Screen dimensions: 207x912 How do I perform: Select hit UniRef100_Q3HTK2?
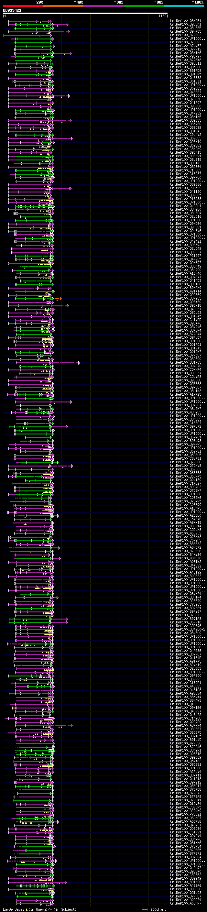pyautogui.click(x=186, y=163)
